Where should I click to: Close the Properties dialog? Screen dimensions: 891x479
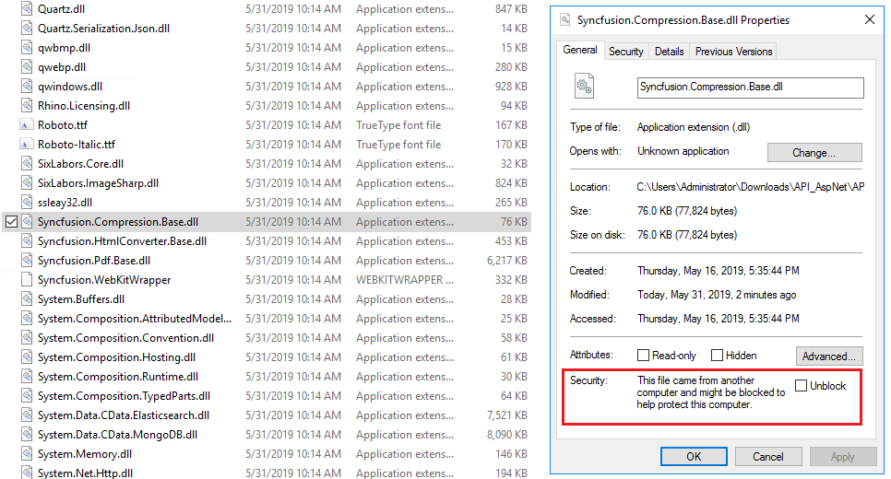click(x=870, y=20)
